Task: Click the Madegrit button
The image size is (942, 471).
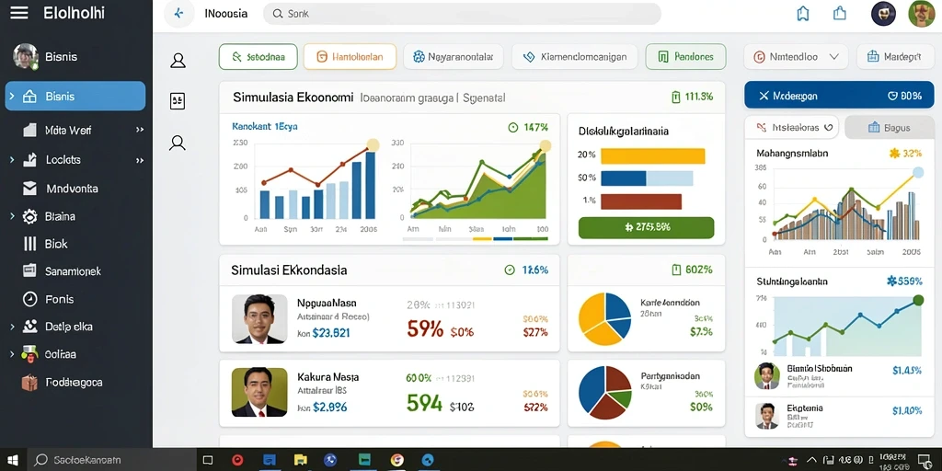Action: tap(894, 57)
